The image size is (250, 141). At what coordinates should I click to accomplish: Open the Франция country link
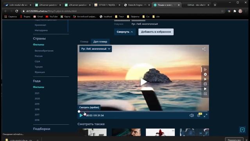pyautogui.click(x=40, y=72)
